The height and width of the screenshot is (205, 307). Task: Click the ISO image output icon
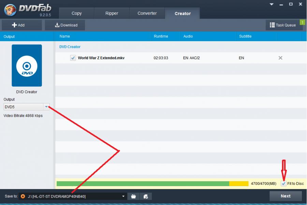point(146,196)
